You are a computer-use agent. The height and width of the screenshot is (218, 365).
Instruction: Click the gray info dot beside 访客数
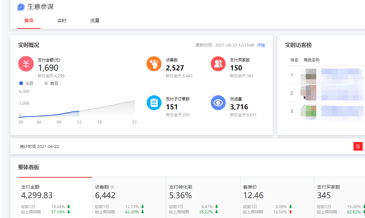[x=112, y=187]
